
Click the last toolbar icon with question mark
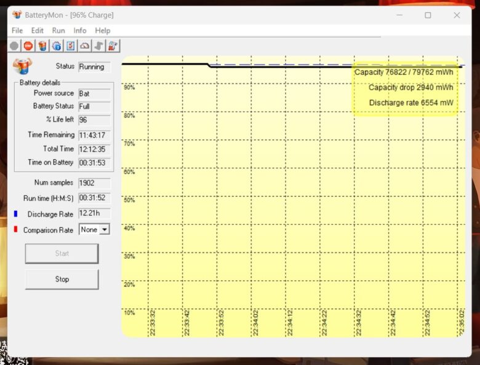point(113,45)
